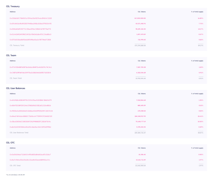Open the first CEL OTC address

tap(30, 154)
